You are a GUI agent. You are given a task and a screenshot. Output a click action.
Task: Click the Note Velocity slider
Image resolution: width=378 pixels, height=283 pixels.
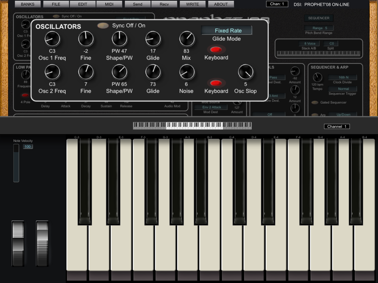tap(16, 163)
